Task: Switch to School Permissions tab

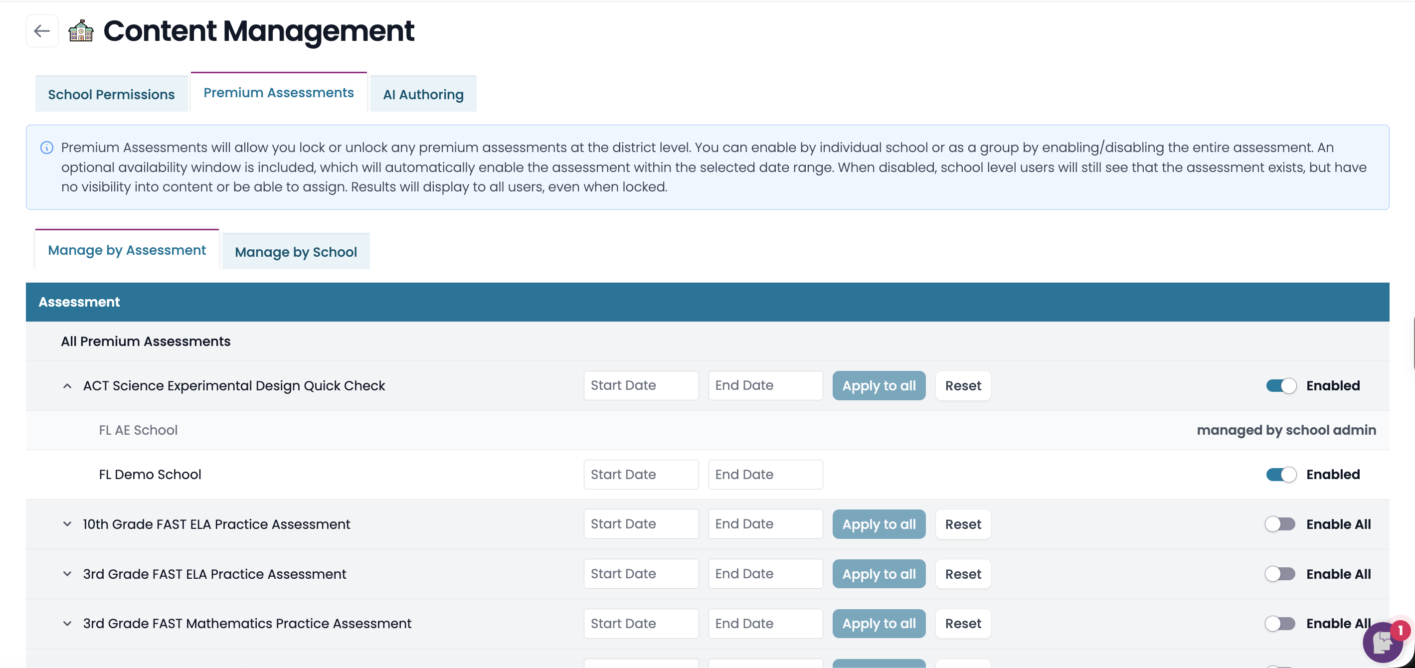Action: tap(112, 94)
